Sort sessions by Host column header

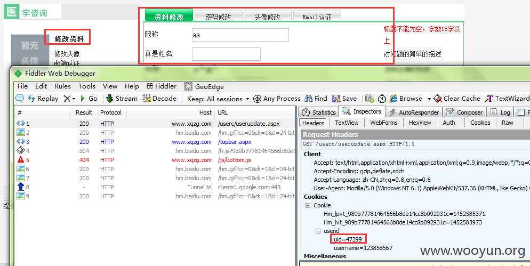point(171,112)
